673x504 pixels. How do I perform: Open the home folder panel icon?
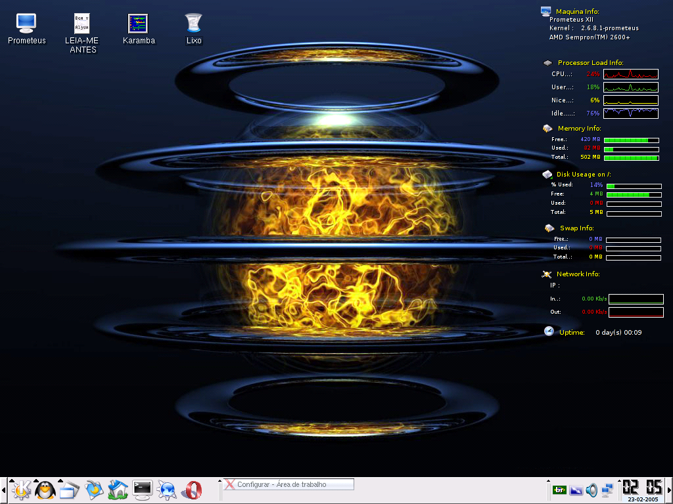coord(118,490)
